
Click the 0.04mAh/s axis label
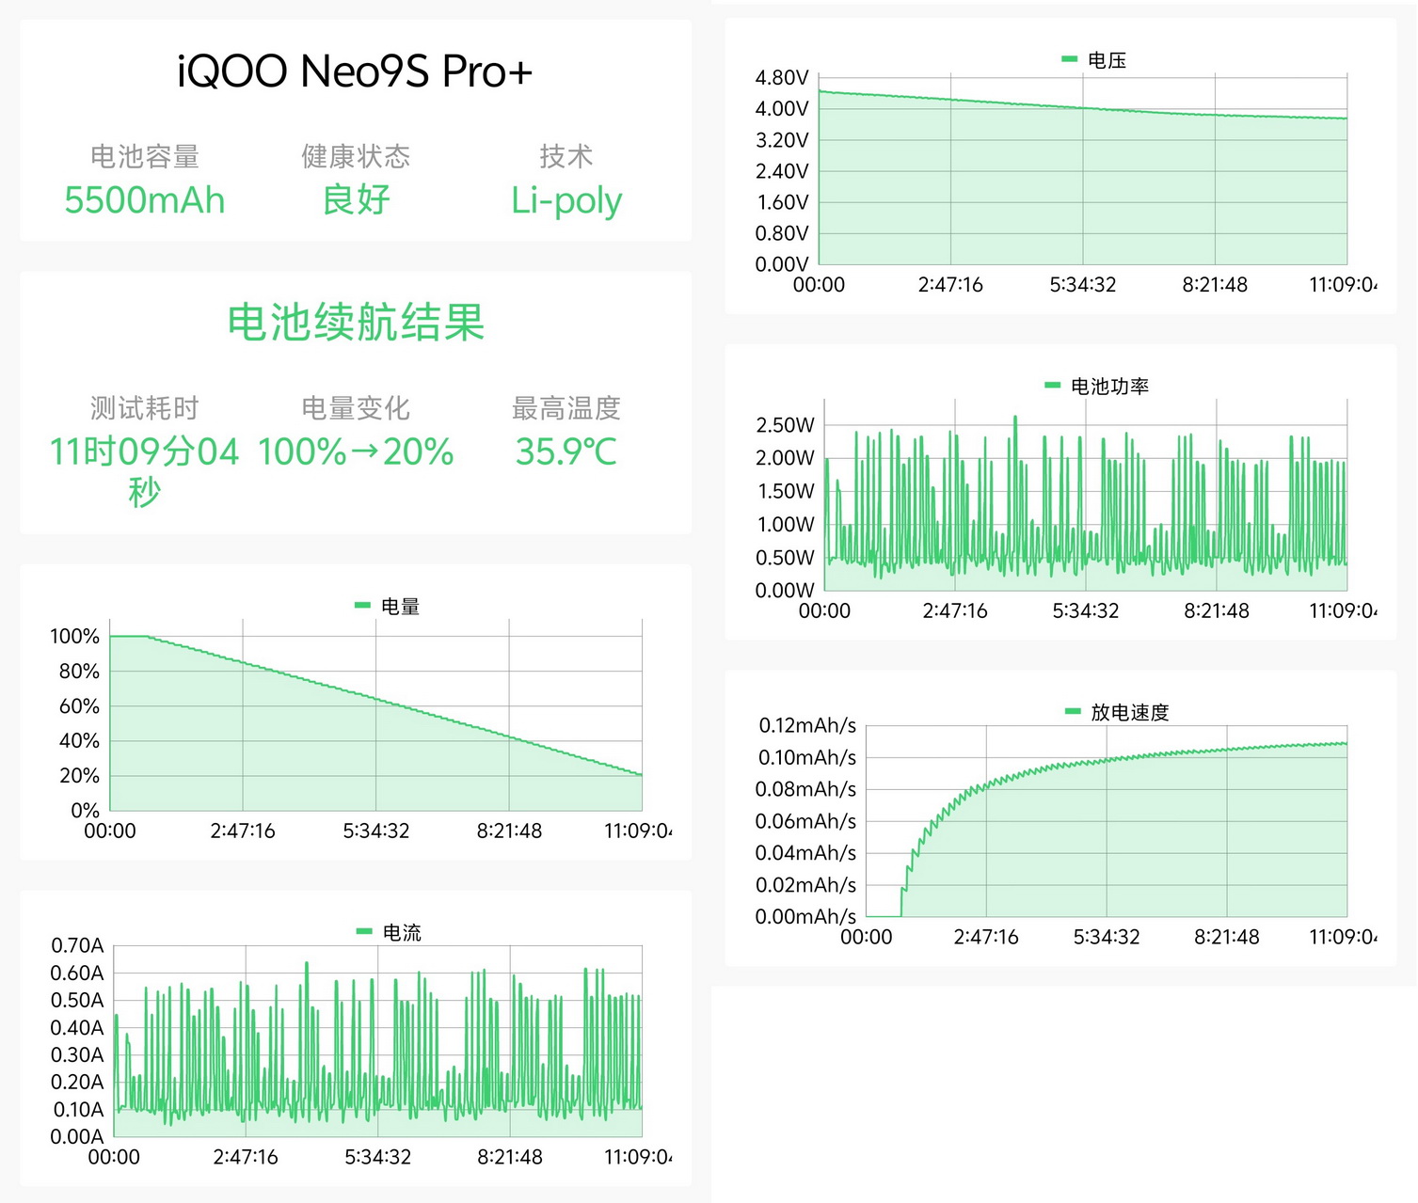pos(806,853)
